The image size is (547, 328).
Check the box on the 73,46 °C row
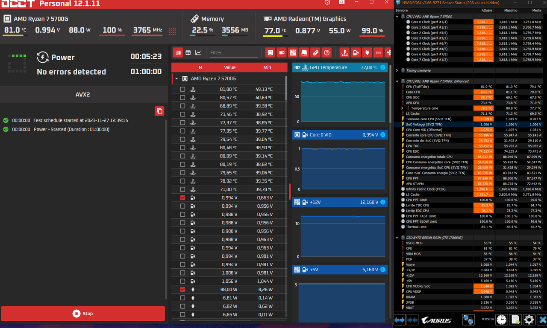click(x=183, y=114)
